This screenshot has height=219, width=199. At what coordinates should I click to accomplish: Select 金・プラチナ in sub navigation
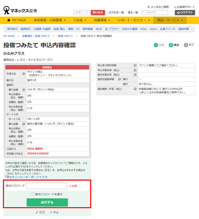[112, 29]
